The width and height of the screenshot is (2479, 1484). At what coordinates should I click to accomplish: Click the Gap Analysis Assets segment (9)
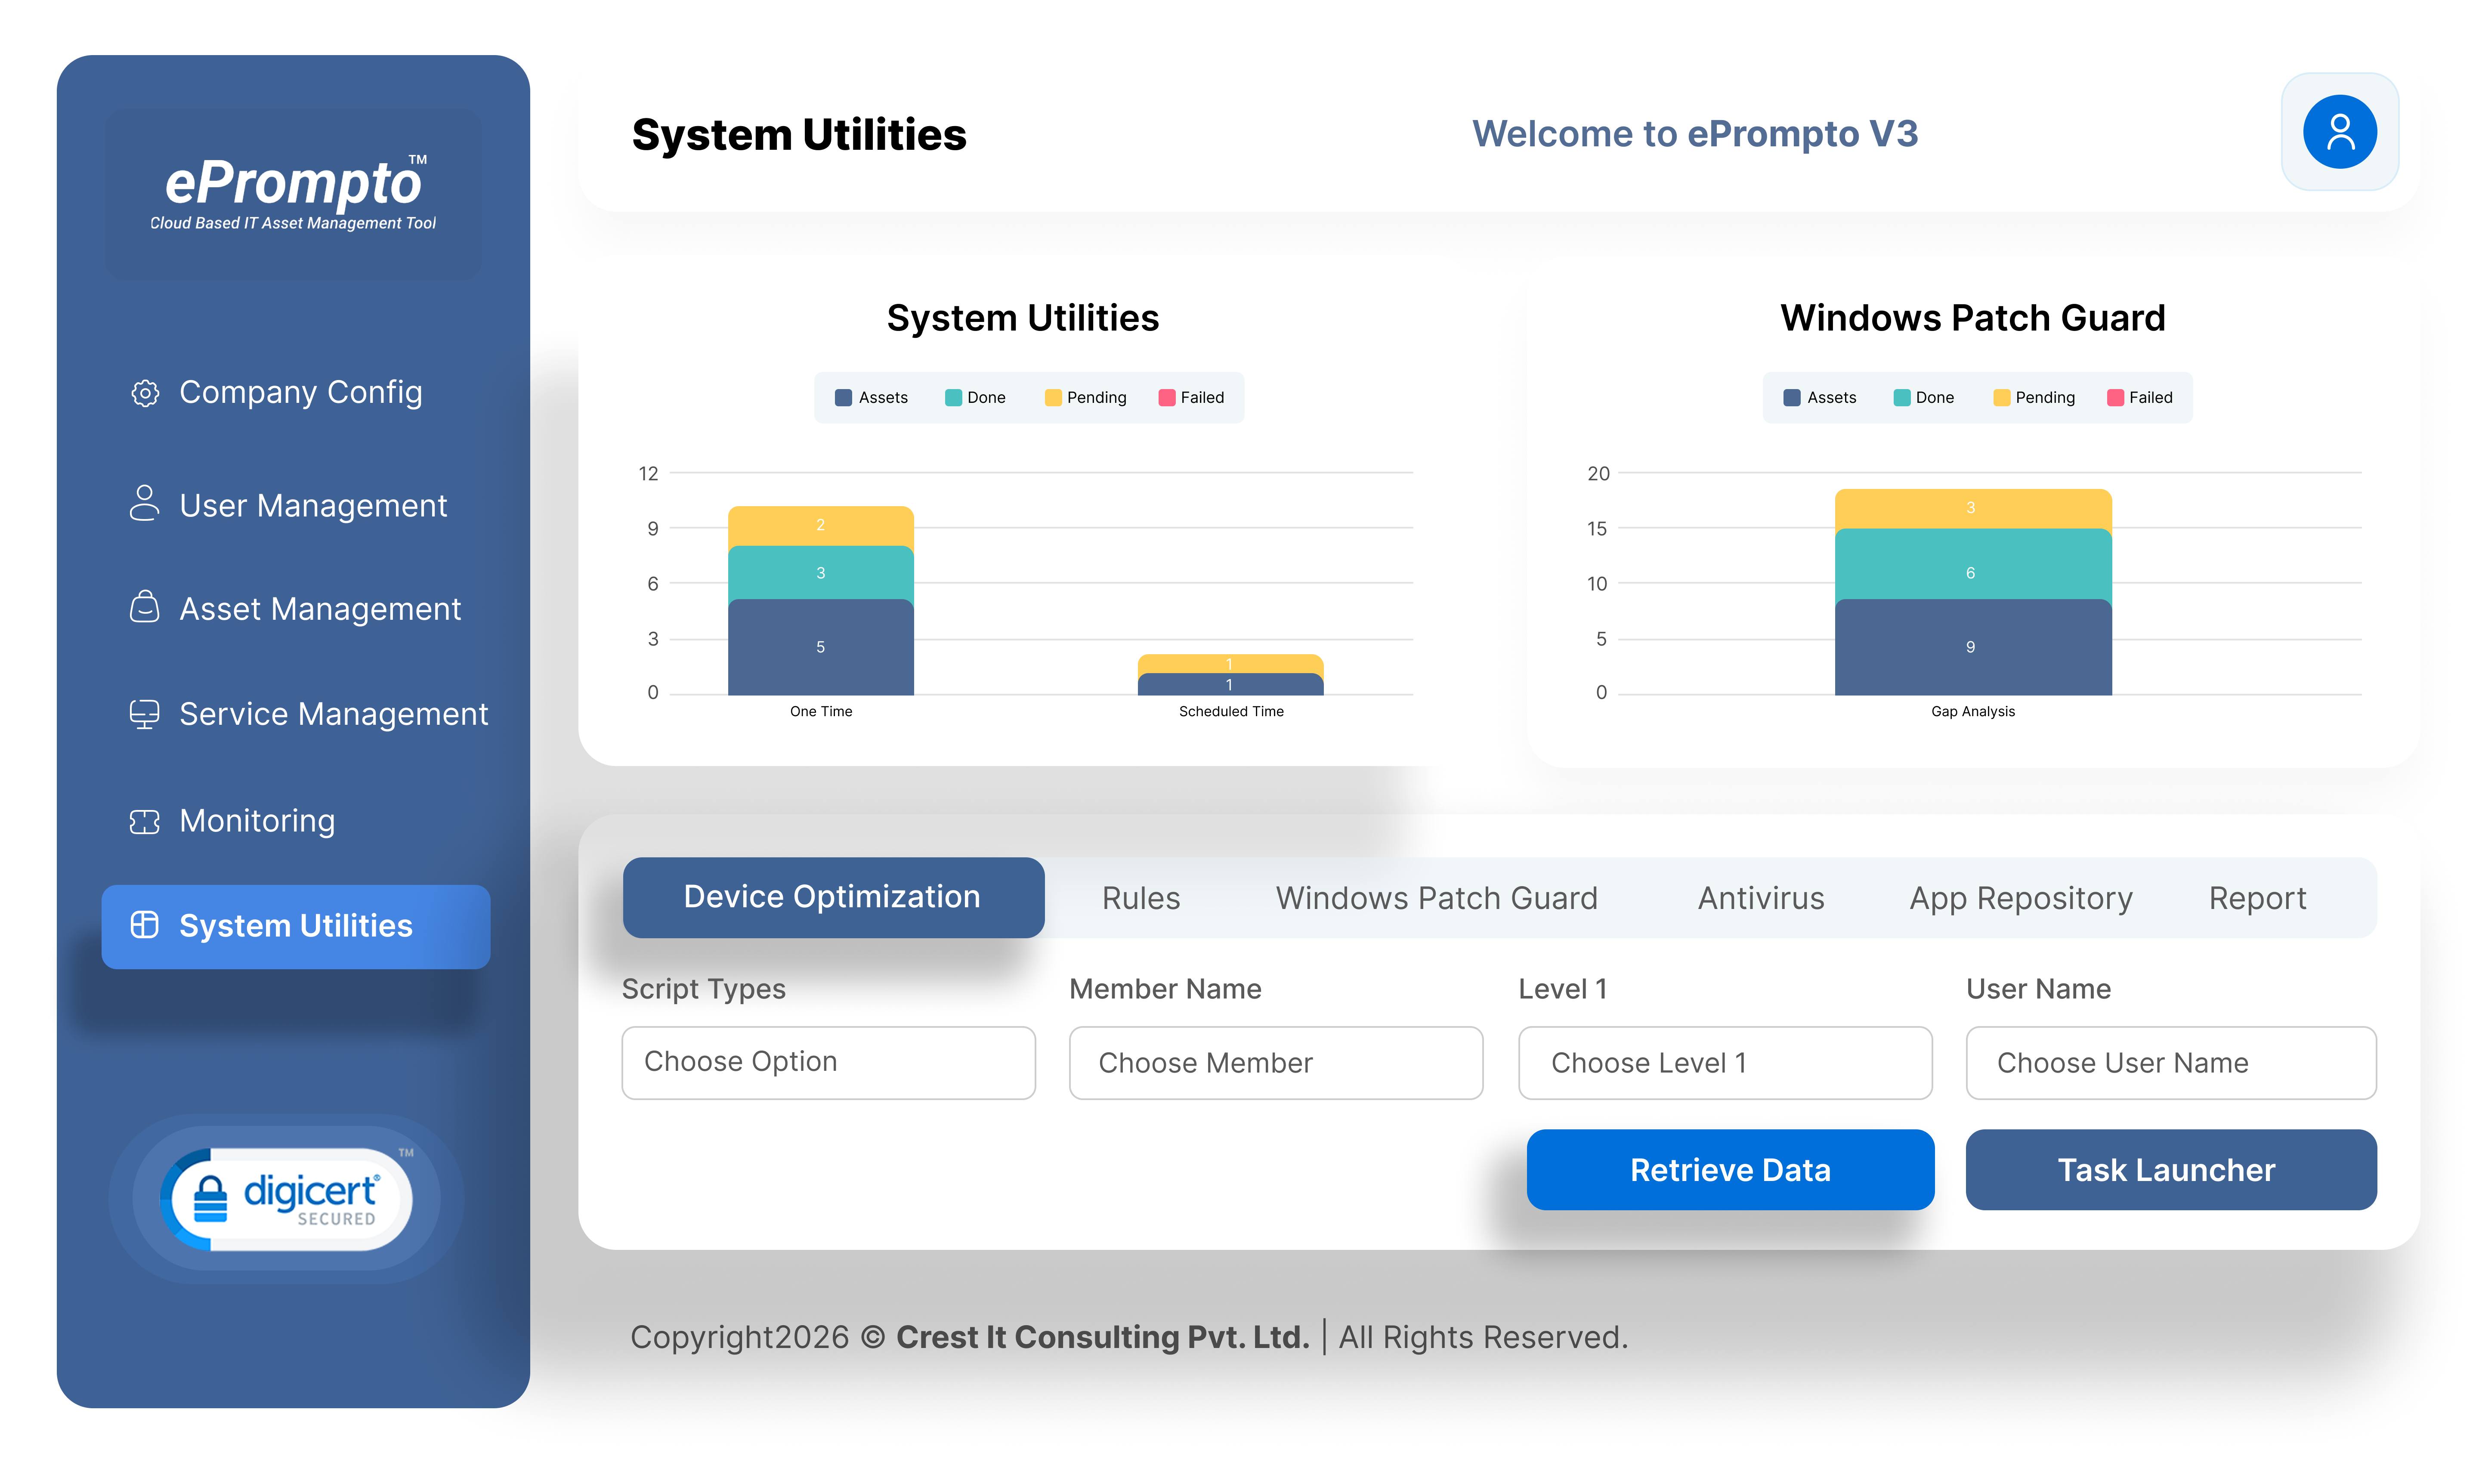1972,647
